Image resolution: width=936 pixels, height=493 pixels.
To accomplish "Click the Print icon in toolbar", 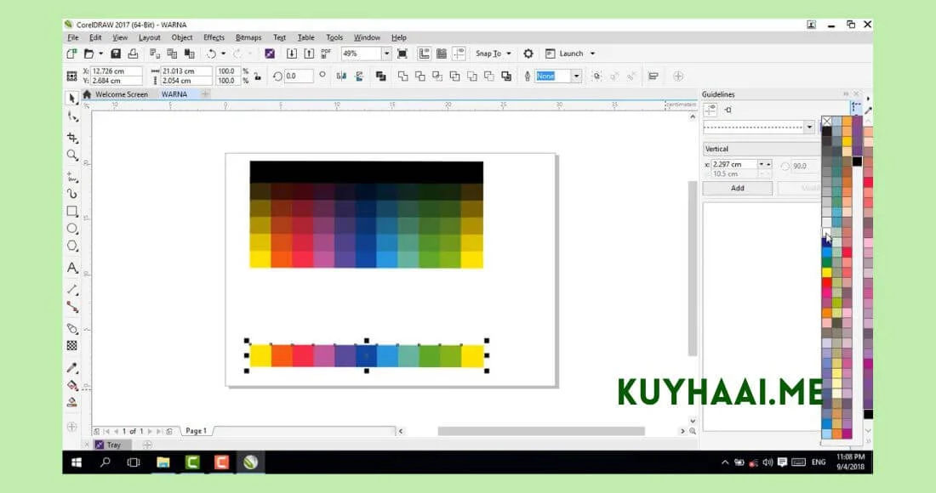I will [x=133, y=54].
